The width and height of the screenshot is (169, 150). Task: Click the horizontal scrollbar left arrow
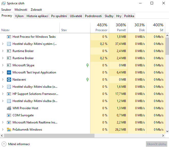pyautogui.click(x=2, y=136)
